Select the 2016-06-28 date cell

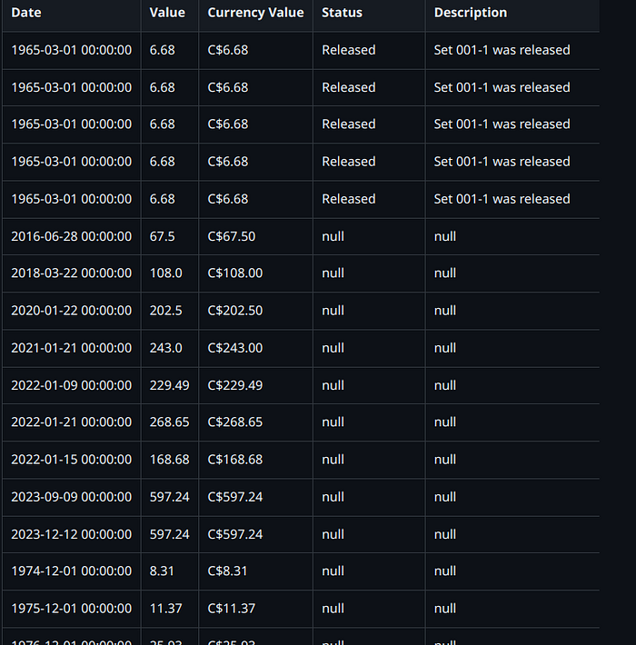pyautogui.click(x=71, y=236)
